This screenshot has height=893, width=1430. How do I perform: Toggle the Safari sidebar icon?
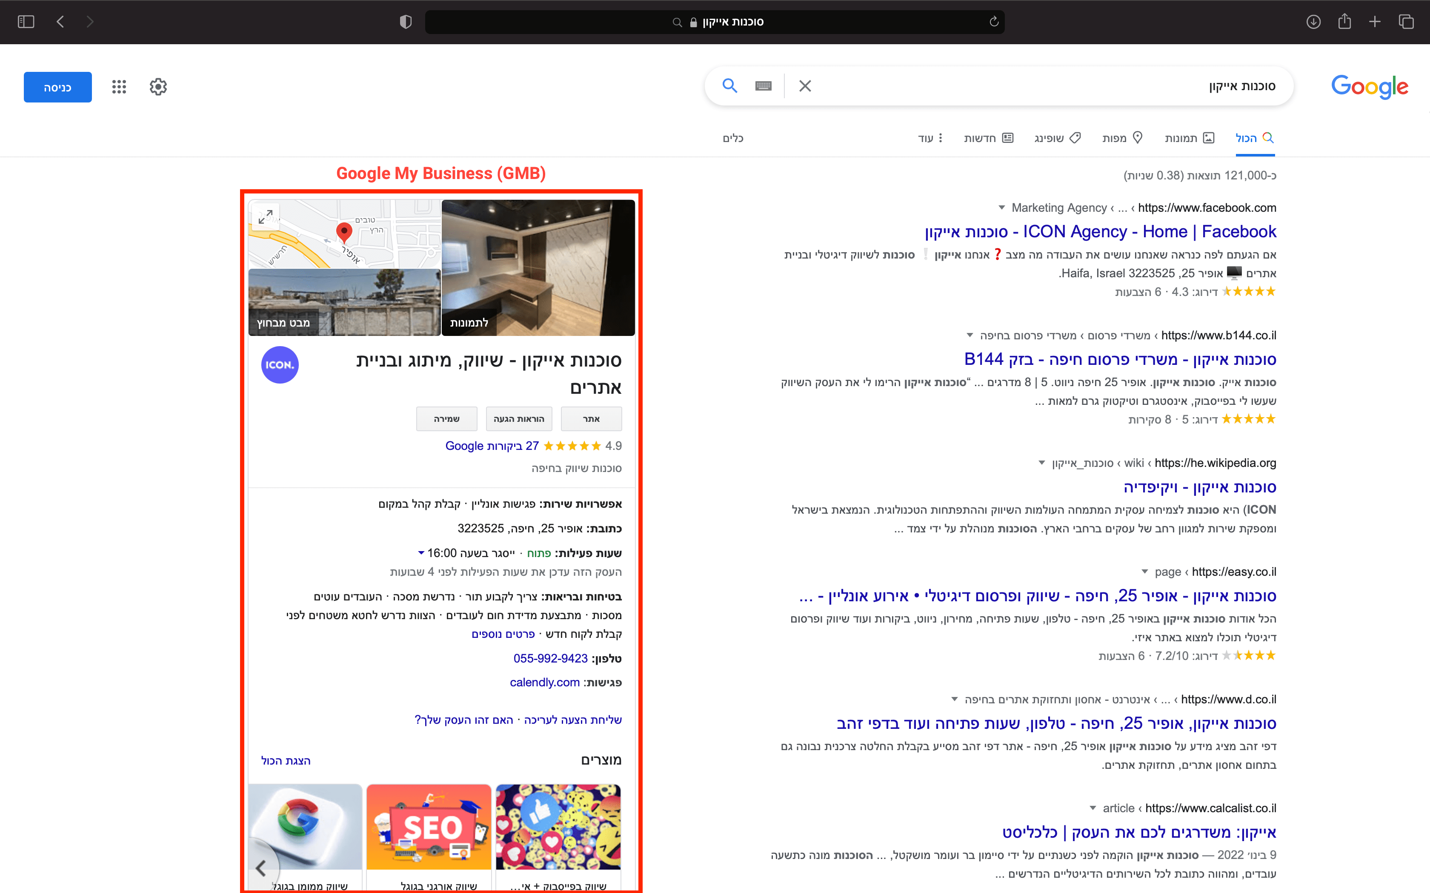point(26,22)
